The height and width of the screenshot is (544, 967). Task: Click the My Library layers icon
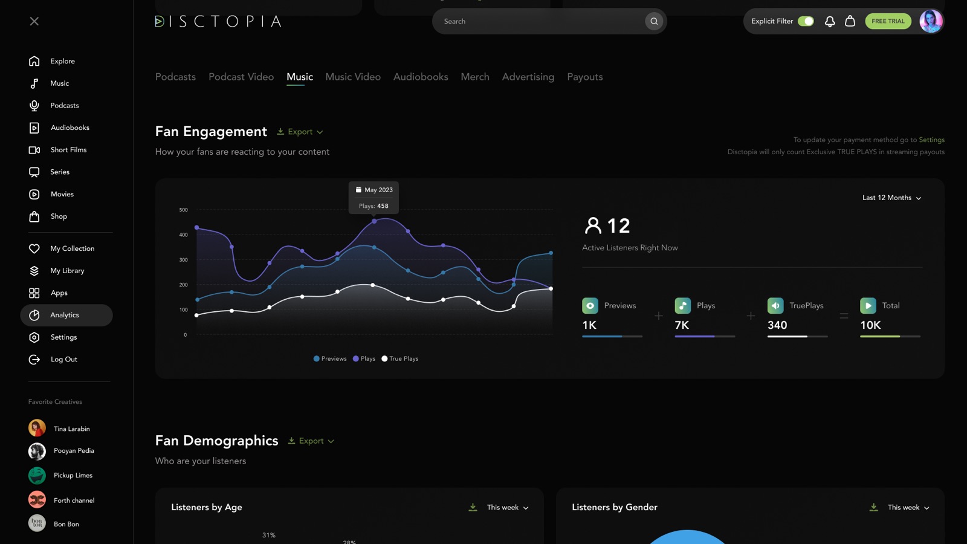click(34, 271)
